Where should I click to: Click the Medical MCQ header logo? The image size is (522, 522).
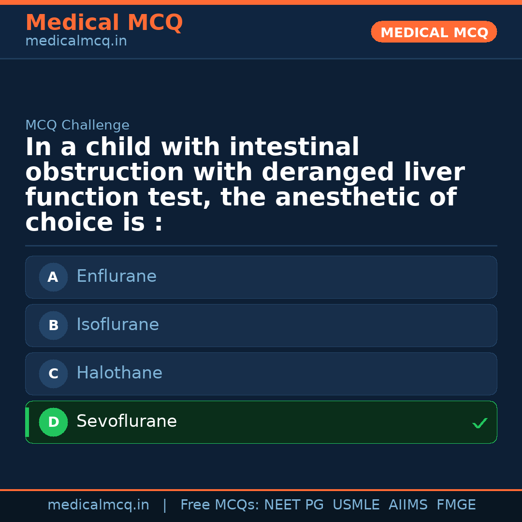104,23
